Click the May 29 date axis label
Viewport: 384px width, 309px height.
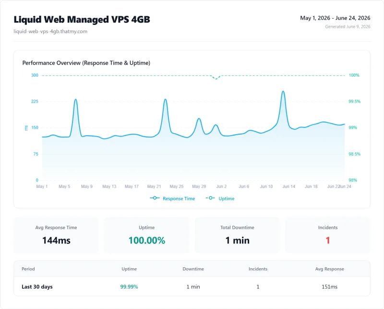[x=199, y=186]
